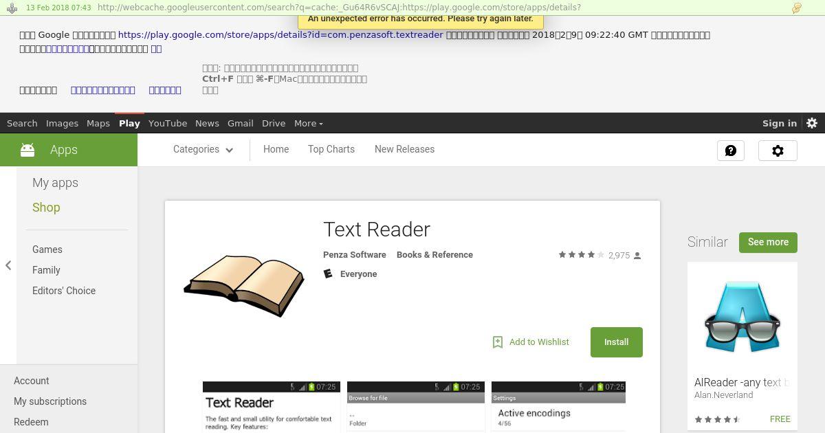Open Search in the Google bar

coord(22,123)
